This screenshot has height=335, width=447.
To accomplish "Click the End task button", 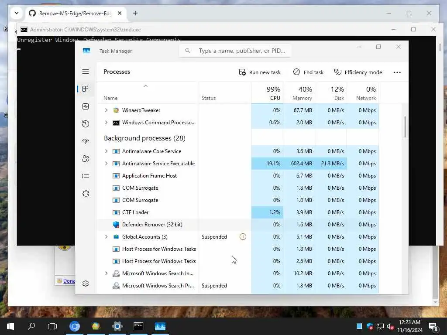I will click(x=308, y=72).
